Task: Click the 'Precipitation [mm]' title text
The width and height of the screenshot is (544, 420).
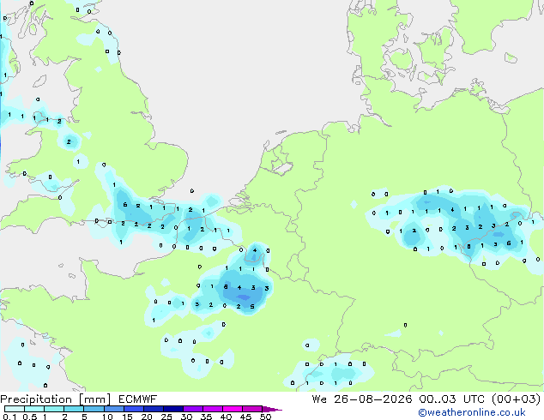Action: [56, 399]
